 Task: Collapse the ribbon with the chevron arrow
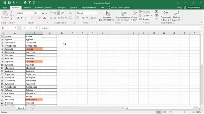[x=201, y=23]
